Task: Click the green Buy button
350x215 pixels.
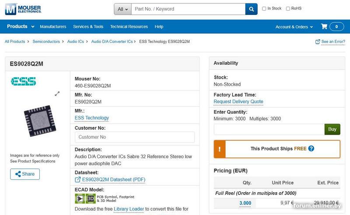Action: pos(332,129)
